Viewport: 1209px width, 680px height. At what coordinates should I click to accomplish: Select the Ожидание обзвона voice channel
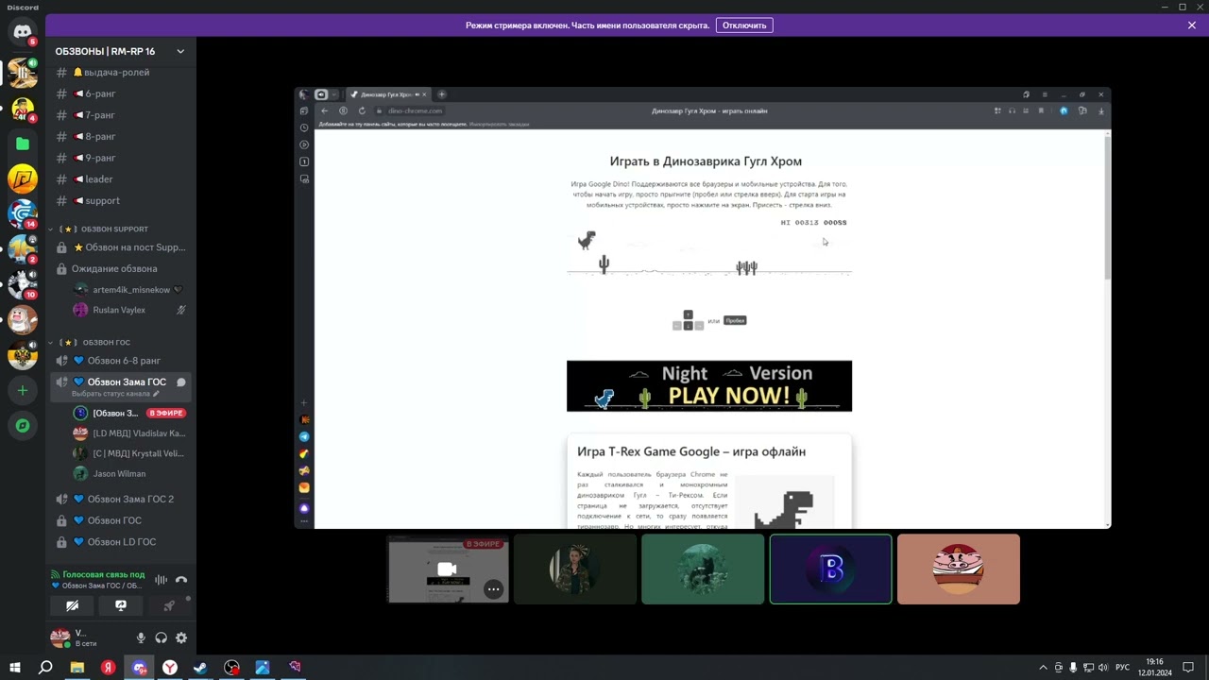[120, 269]
